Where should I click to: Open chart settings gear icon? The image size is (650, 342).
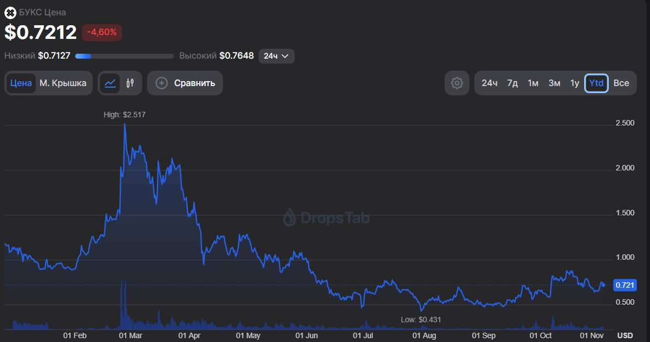pos(457,83)
